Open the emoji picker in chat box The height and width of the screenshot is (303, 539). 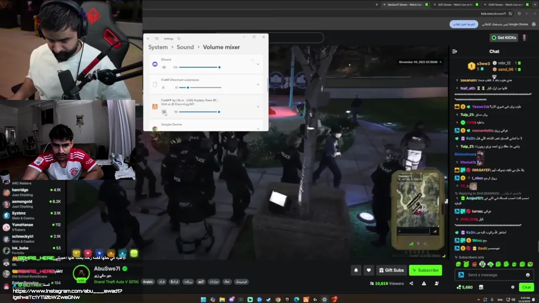tap(528, 275)
